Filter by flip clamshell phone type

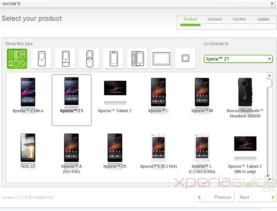(89, 58)
